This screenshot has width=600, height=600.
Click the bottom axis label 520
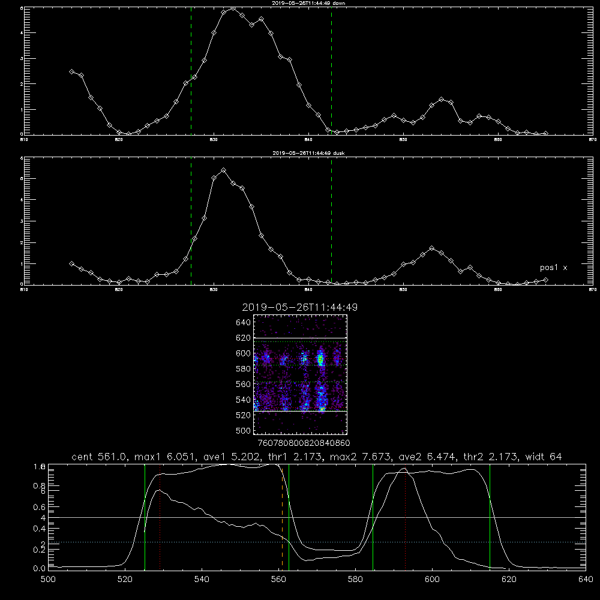coord(125,580)
